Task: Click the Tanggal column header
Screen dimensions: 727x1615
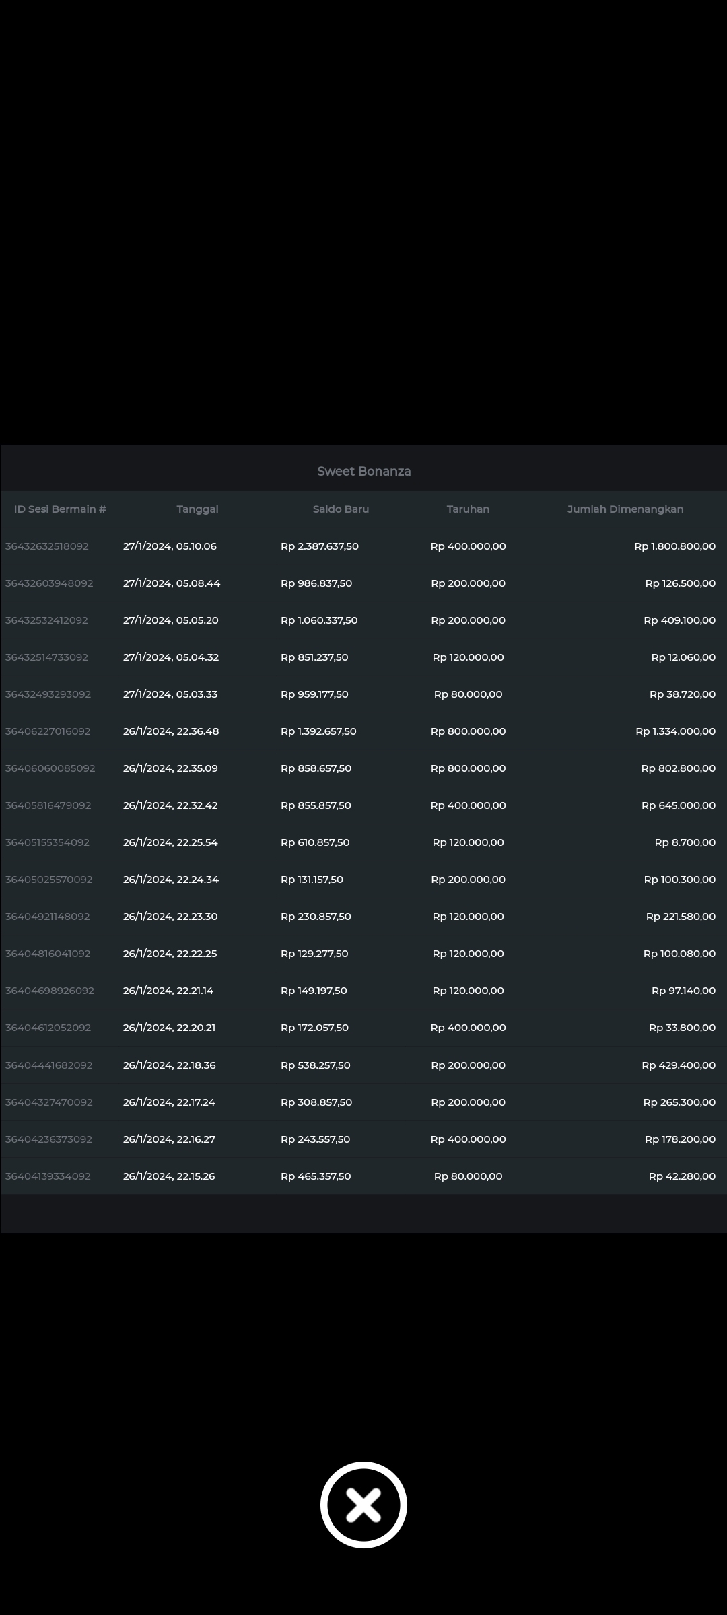Action: click(x=197, y=509)
